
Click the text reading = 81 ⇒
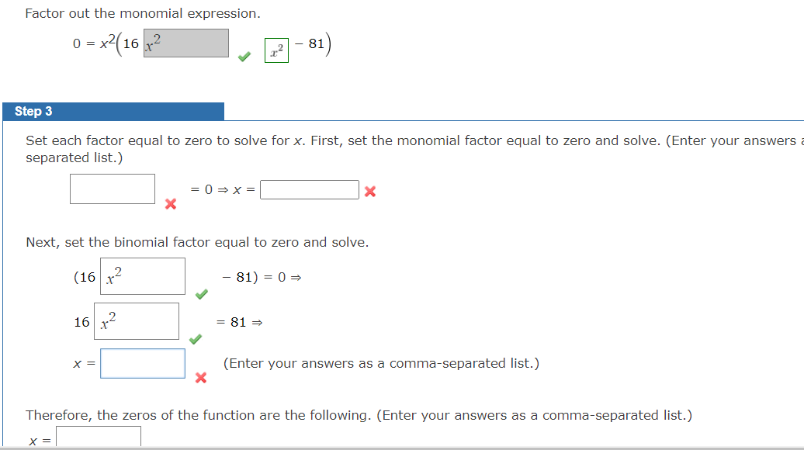tap(237, 322)
